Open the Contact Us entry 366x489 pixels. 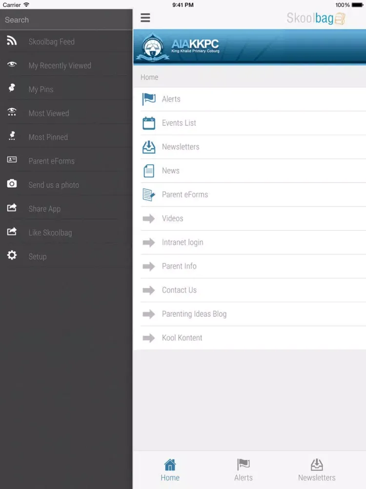pos(179,290)
